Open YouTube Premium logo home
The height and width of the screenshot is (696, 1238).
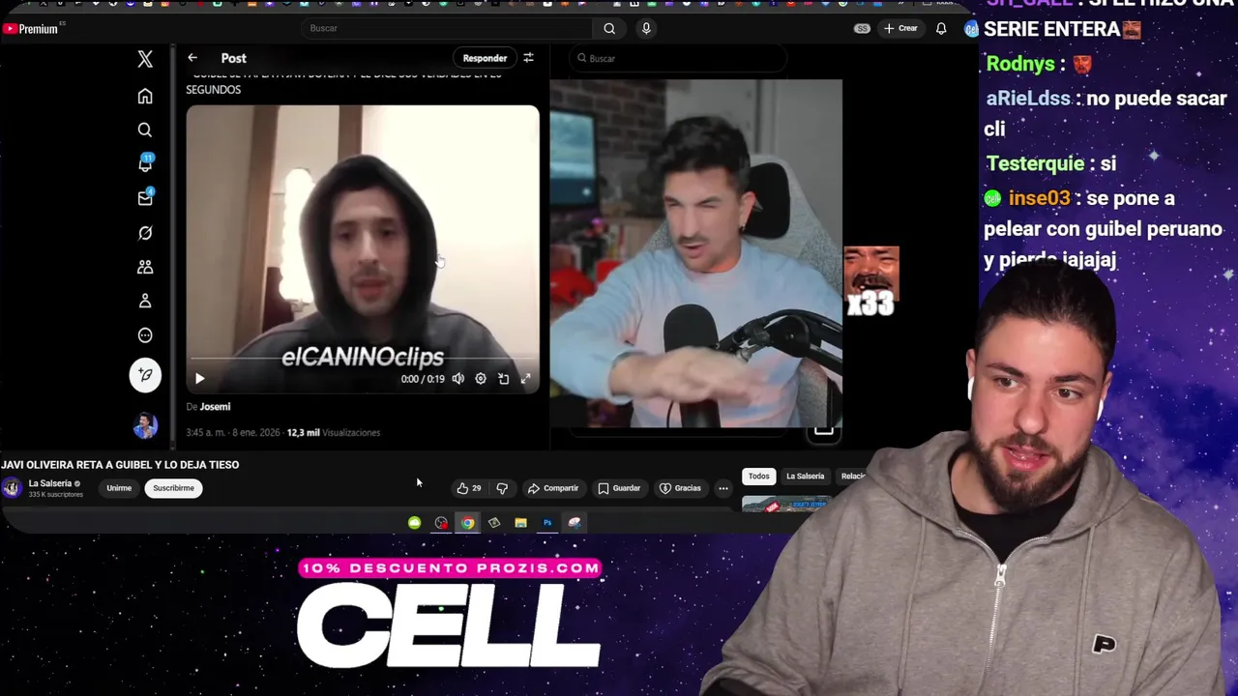(30, 29)
